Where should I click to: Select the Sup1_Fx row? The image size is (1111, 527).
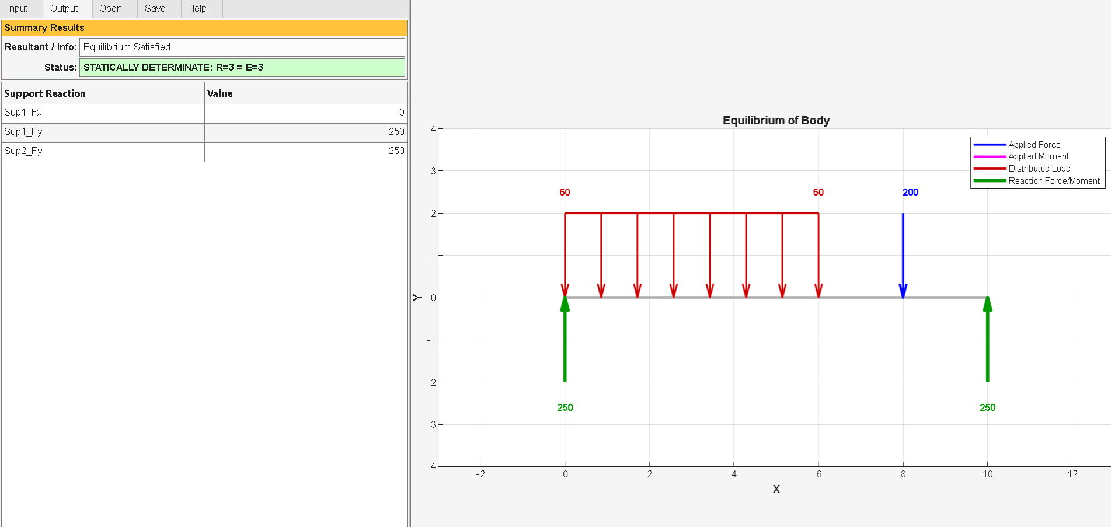[x=204, y=113]
